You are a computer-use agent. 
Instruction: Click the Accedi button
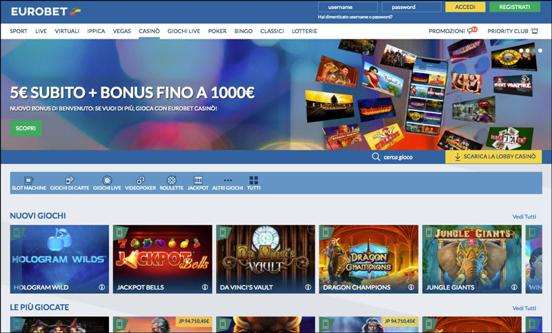[465, 7]
